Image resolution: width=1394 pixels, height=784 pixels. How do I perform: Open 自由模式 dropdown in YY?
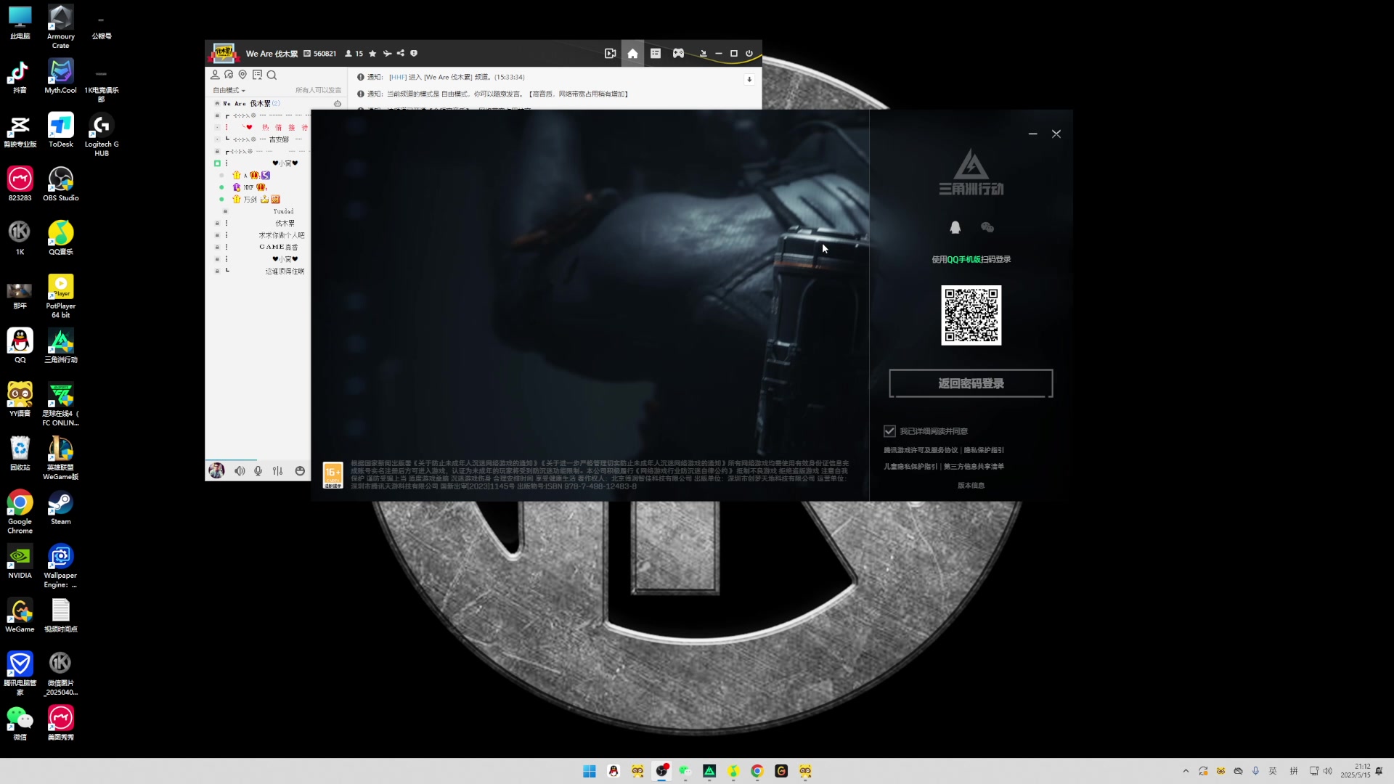pos(229,91)
